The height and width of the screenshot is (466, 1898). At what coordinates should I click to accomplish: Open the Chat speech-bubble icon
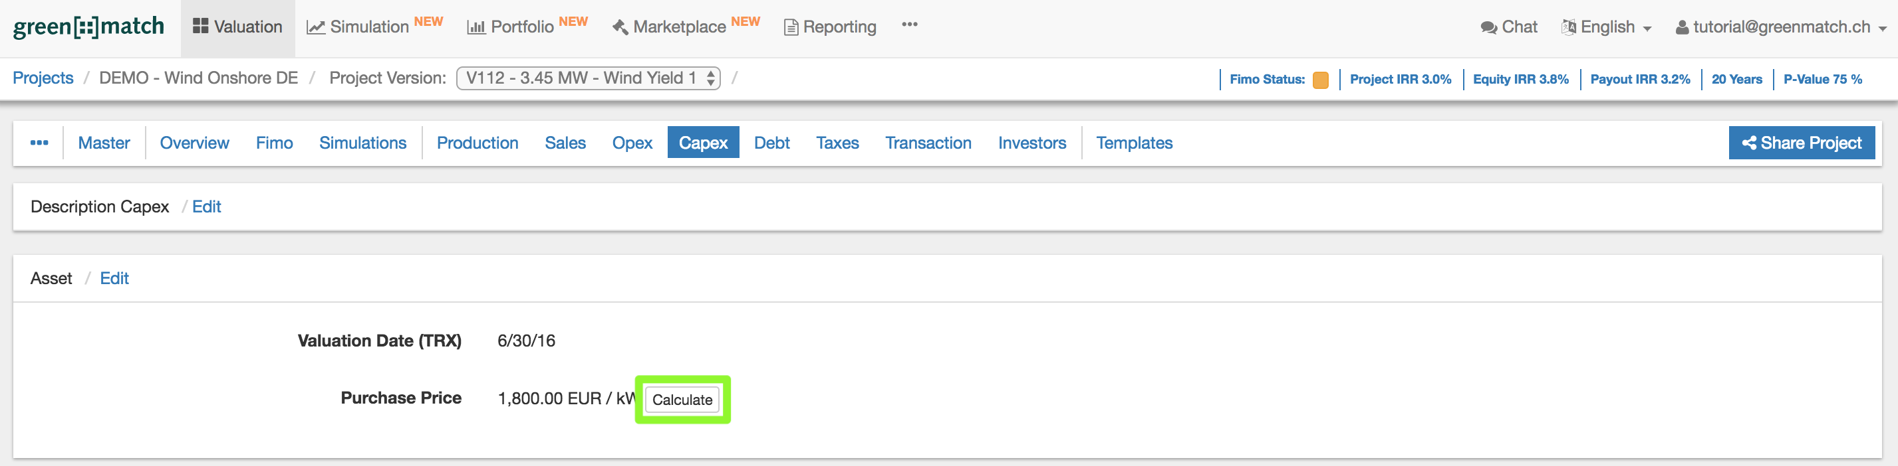click(x=1488, y=28)
